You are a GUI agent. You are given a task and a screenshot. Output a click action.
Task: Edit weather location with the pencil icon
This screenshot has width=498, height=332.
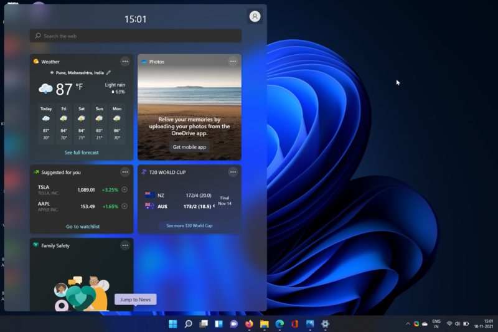point(108,73)
